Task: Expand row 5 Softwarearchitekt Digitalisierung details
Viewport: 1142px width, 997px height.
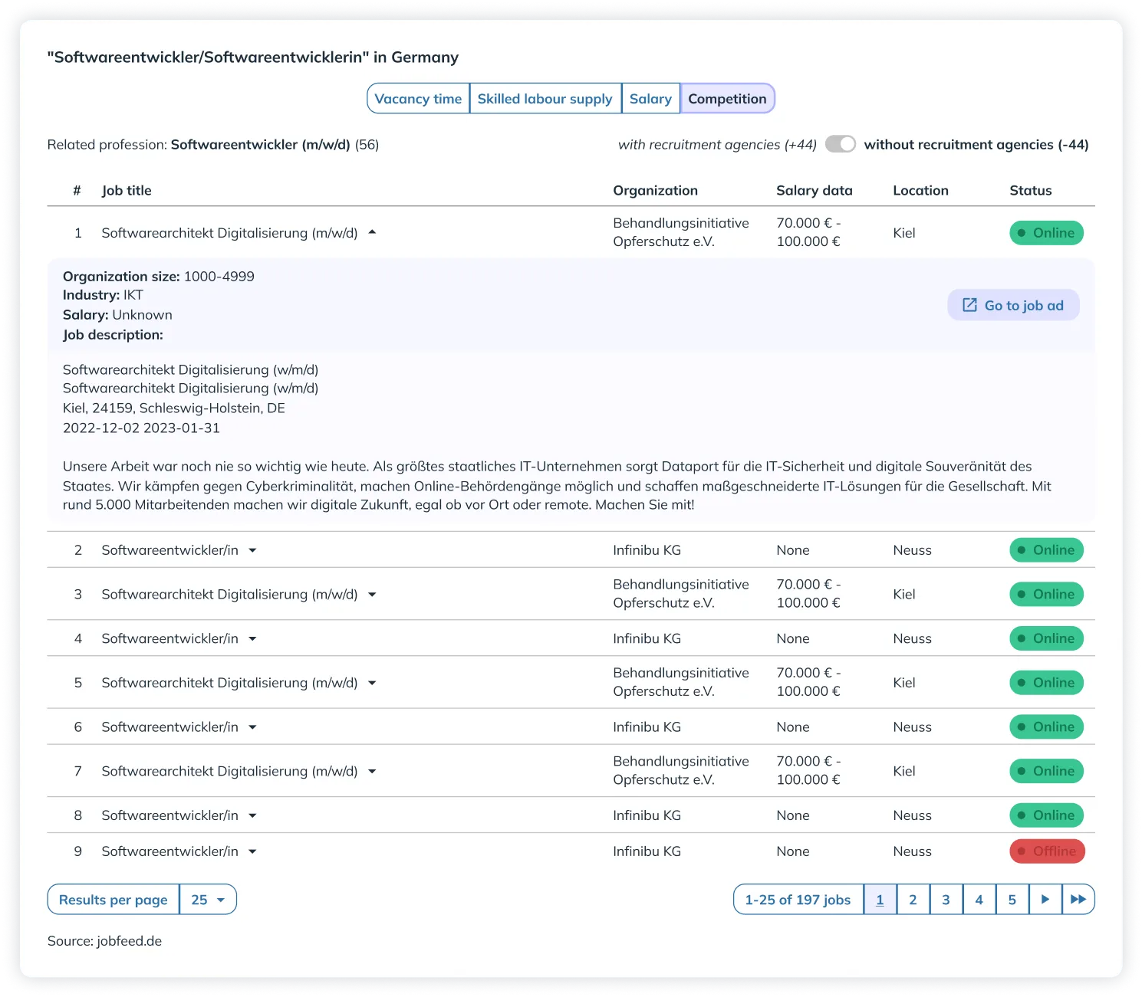Action: 372,683
